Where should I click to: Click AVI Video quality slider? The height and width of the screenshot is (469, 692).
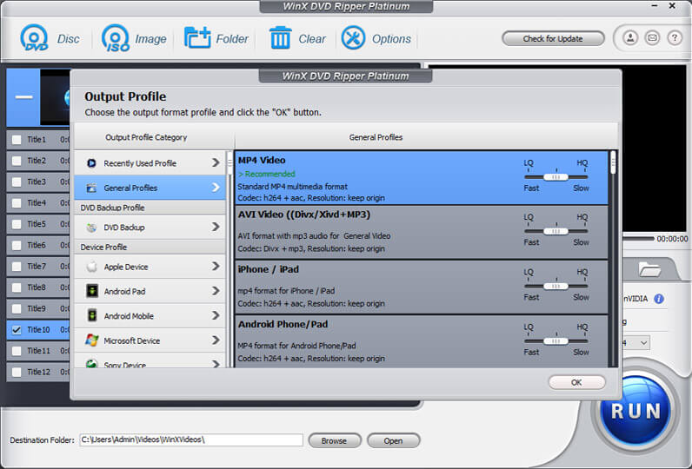556,231
